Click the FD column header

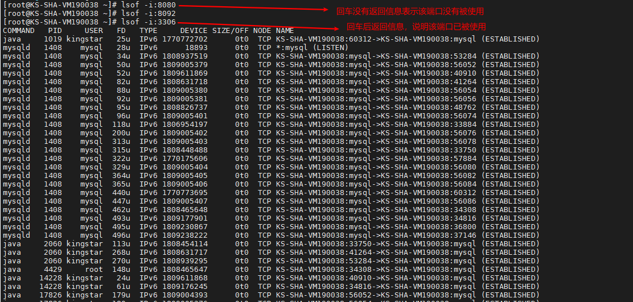tap(121, 31)
